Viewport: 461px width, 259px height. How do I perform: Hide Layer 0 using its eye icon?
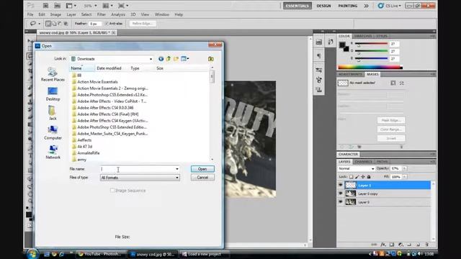[x=341, y=202]
